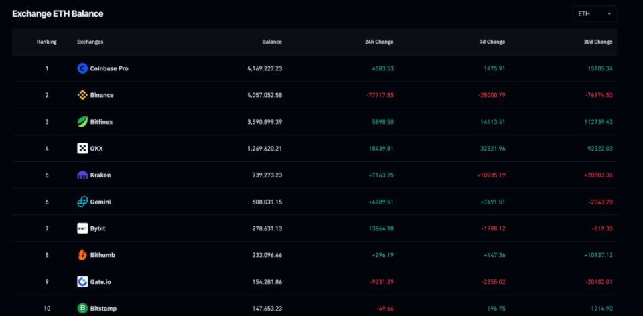Sort by 7d Change column header
Screen dimensions: 643x316
[492, 42]
